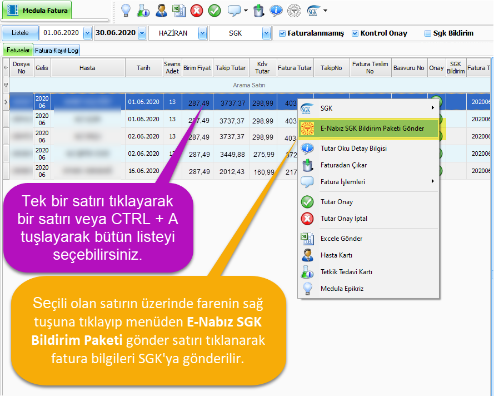Open the start date 01.06.2020 dropdown

click(x=87, y=33)
